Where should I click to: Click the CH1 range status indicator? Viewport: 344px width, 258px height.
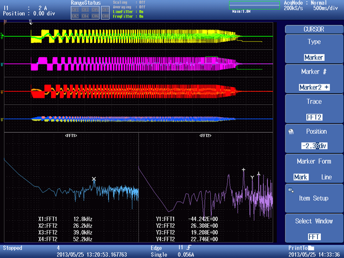75,10
